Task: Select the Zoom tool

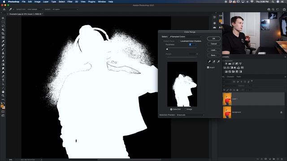Action: tap(3, 95)
